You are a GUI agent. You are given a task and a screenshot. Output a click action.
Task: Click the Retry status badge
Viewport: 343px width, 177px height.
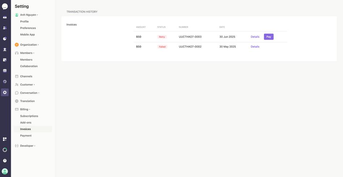tap(162, 37)
